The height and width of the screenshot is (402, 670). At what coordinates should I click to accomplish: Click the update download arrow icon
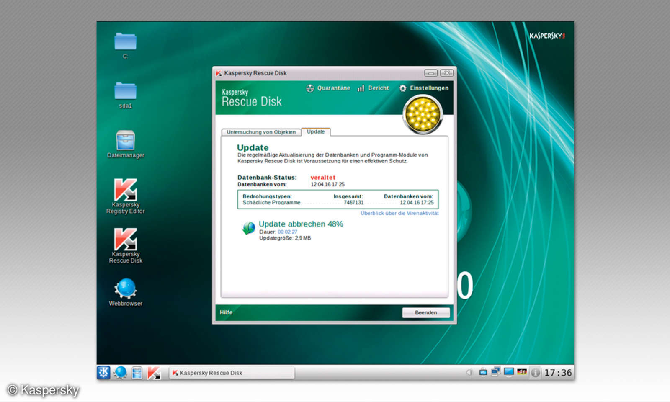click(248, 227)
